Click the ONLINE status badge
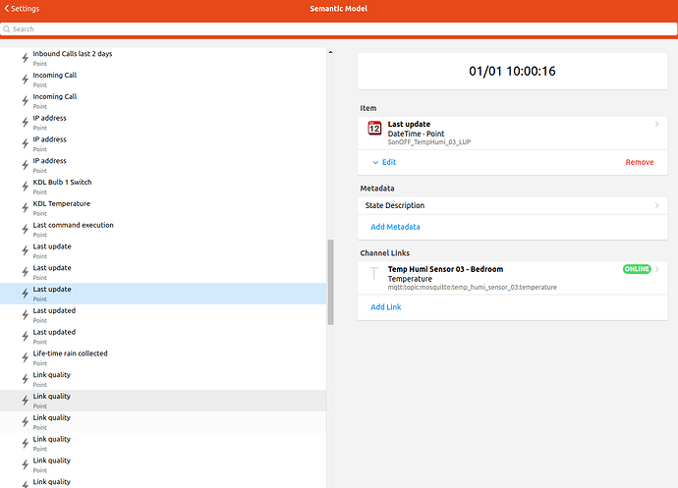Viewport: 678px width, 488px height. click(x=637, y=269)
